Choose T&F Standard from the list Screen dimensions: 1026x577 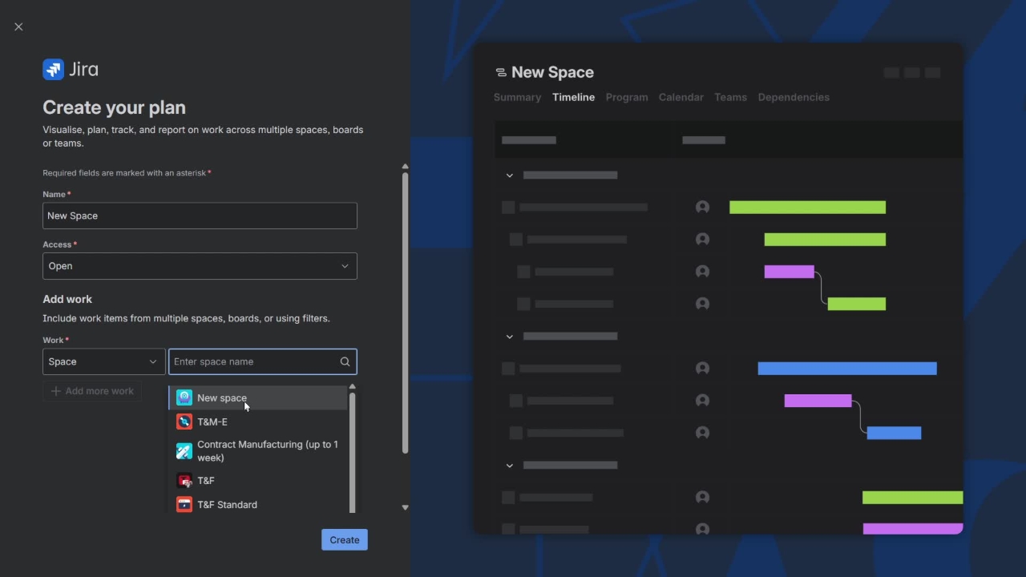[257, 505]
